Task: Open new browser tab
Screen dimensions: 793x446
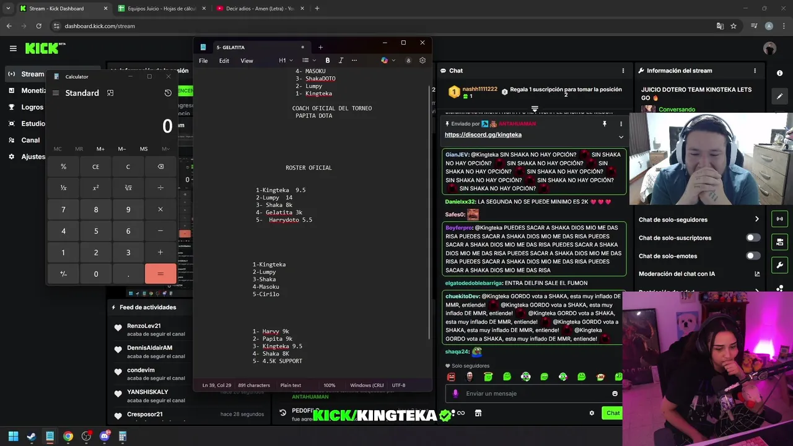Action: pos(317,9)
